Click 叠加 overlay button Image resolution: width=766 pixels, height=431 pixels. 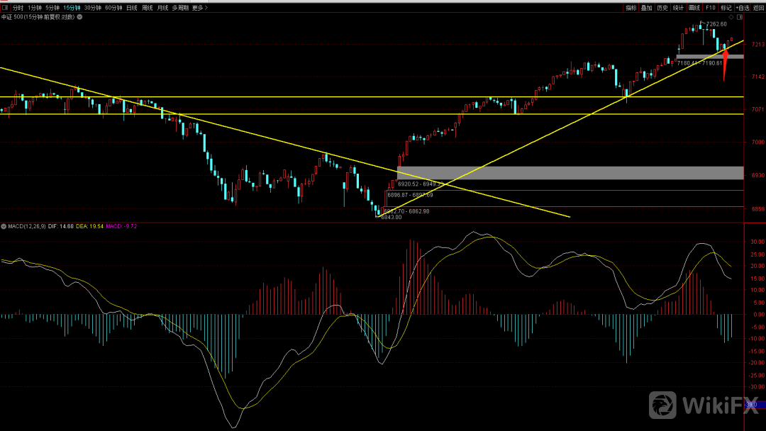click(x=646, y=8)
